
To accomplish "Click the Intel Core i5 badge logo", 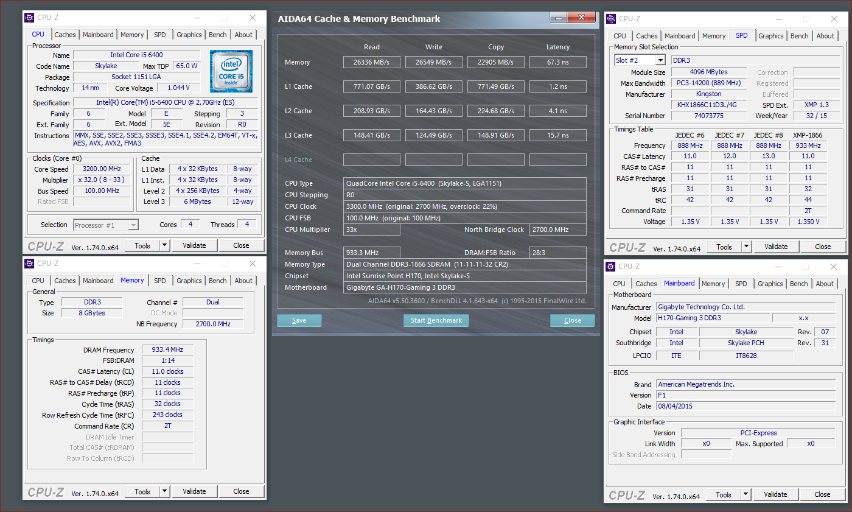I will coord(231,71).
